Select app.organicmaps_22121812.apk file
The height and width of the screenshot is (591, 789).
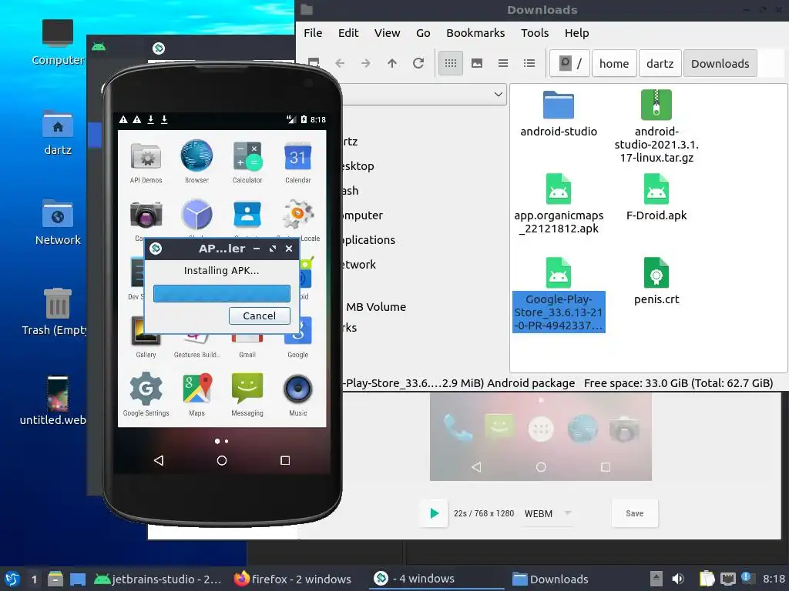coord(559,204)
